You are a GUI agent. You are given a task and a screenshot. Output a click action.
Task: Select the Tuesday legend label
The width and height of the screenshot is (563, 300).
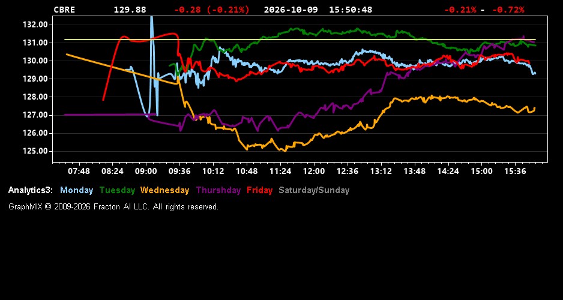click(117, 190)
